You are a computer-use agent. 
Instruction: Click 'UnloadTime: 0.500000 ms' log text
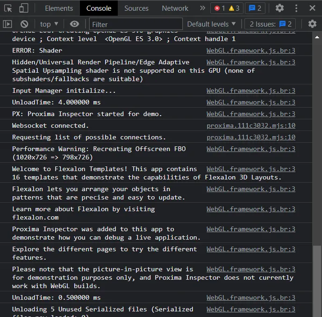(x=56, y=297)
